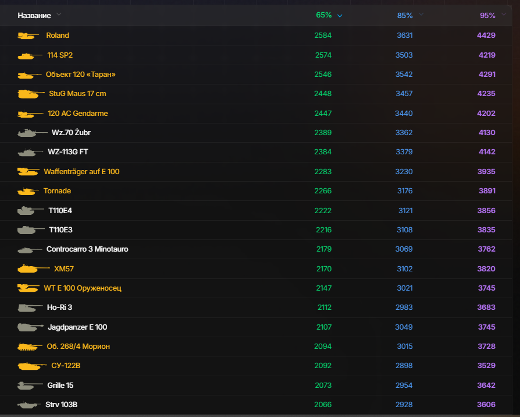Toggle sort arrow next to Название
This screenshot has width=520, height=417.
click(59, 15)
